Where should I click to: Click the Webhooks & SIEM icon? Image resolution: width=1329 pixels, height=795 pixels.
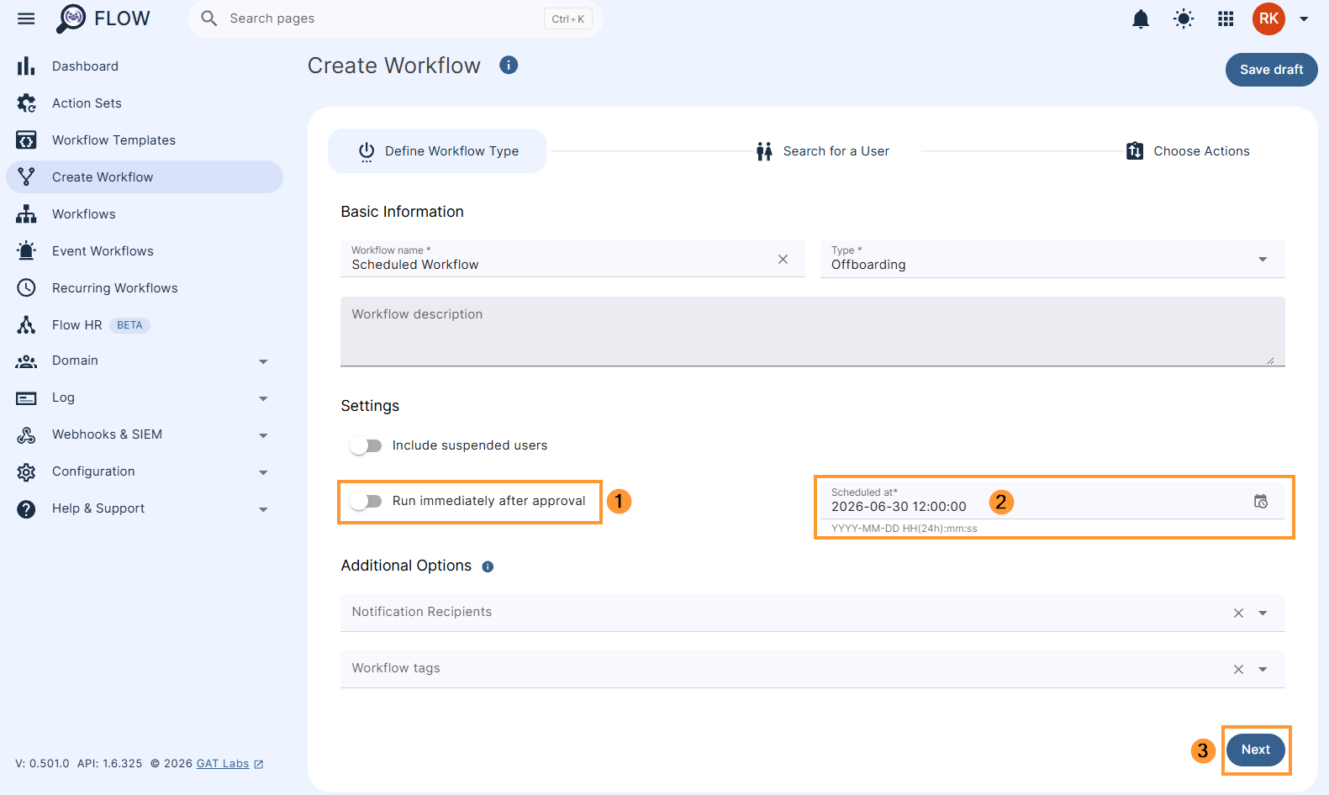pyautogui.click(x=26, y=435)
